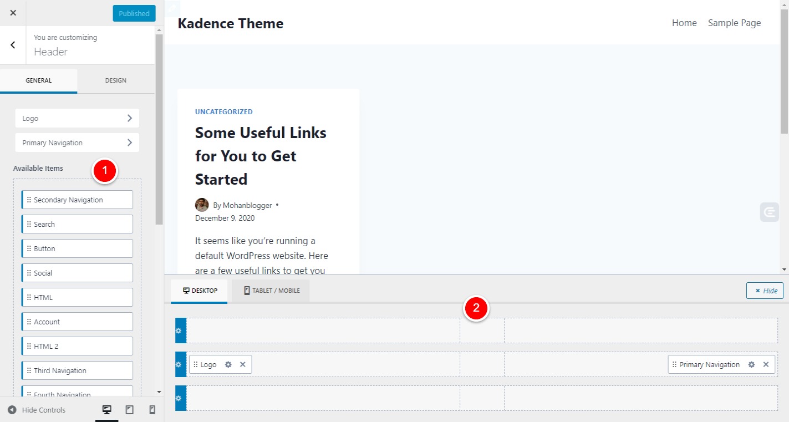Click the author avatar image
This screenshot has width=789, height=422.
point(202,205)
